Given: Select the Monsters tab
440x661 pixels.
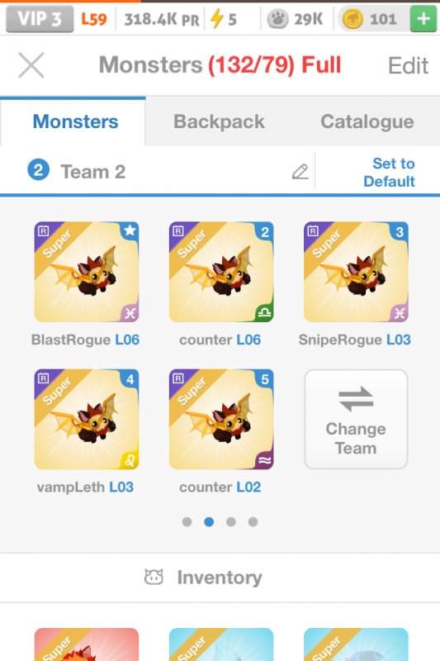Looking at the screenshot, I should pyautogui.click(x=75, y=121).
